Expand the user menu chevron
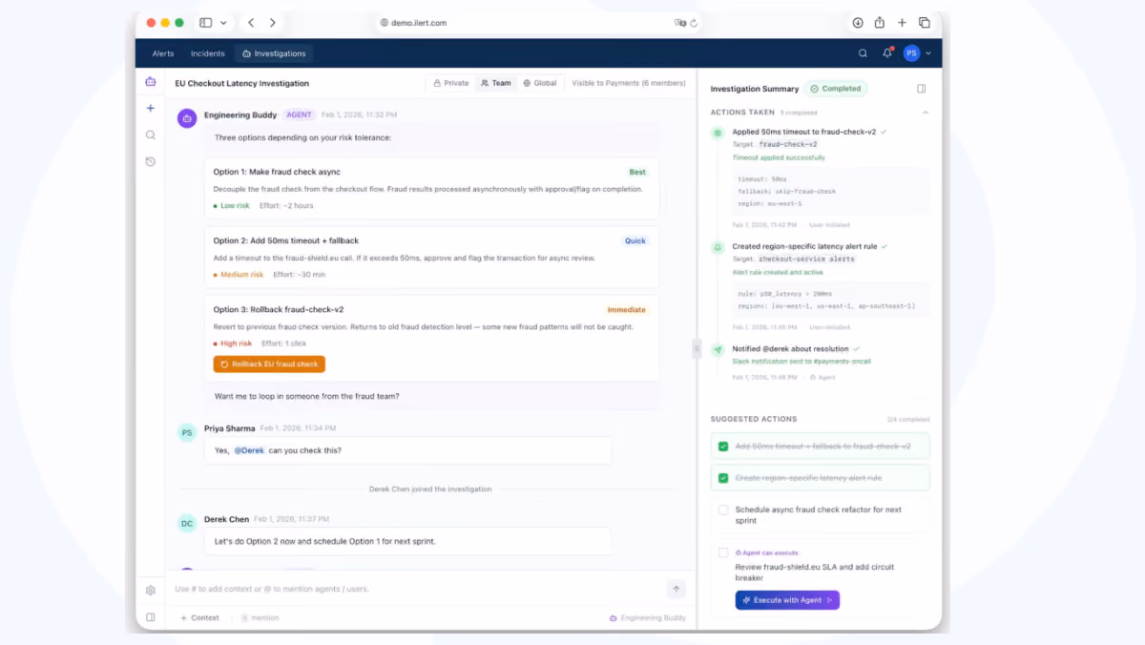This screenshot has height=645, width=1145. coord(928,53)
